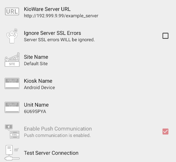Click the name badge icon beside Unit Name
The width and height of the screenshot is (176, 162).
click(12, 107)
